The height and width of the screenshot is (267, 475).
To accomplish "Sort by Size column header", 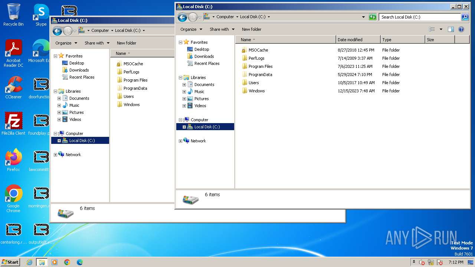I will pos(440,40).
